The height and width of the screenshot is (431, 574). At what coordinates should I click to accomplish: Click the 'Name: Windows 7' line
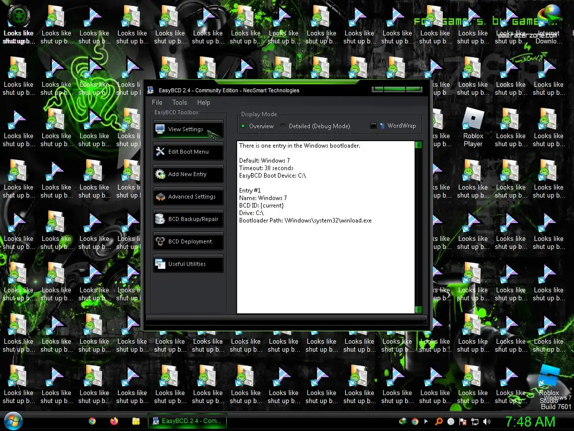[x=263, y=198]
